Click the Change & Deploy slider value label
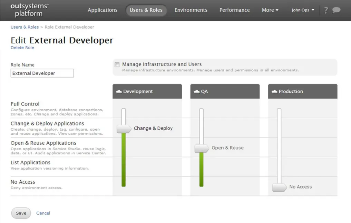The height and width of the screenshot is (223, 351). [153, 128]
